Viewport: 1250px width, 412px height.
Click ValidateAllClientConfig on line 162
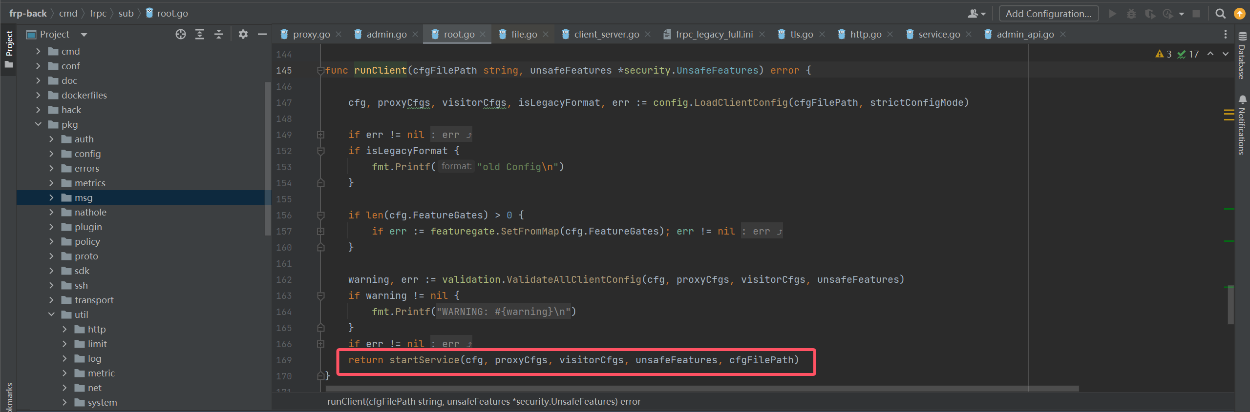574,279
